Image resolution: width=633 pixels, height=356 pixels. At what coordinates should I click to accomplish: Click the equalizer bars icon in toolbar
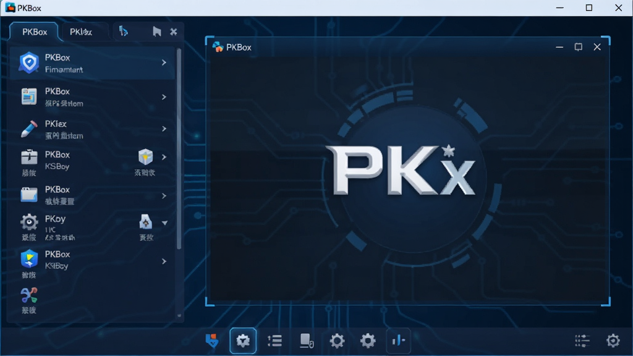(399, 341)
